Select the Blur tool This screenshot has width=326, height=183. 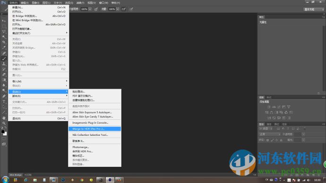pos(4,85)
